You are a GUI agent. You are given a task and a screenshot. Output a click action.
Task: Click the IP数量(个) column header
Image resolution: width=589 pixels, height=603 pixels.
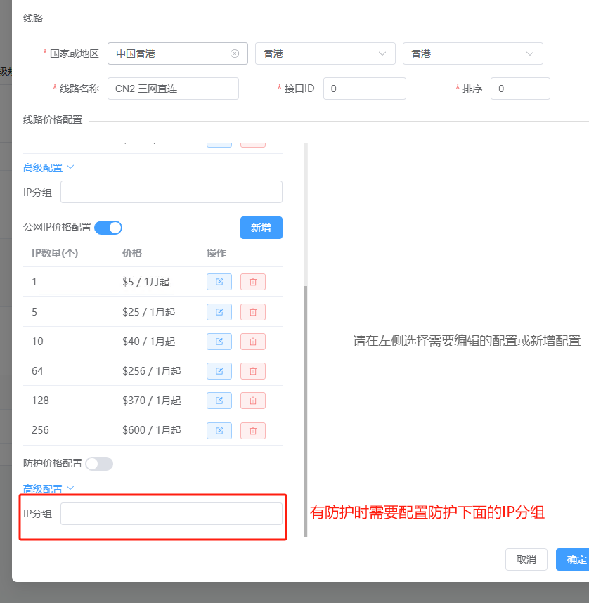point(55,253)
